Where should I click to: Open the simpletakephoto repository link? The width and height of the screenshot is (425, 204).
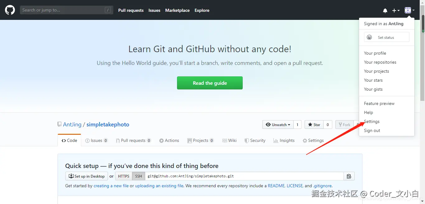pyautogui.click(x=108, y=124)
